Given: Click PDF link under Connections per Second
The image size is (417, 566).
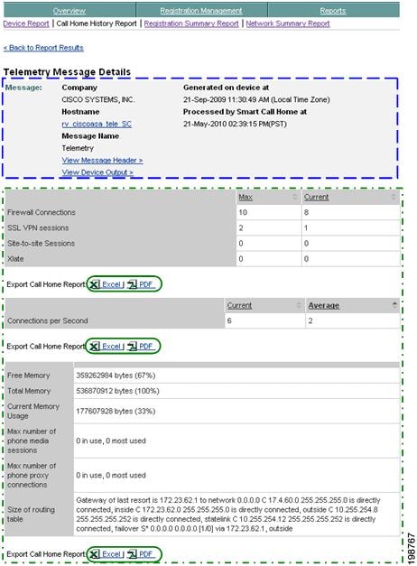Looking at the screenshot, I should click(145, 347).
